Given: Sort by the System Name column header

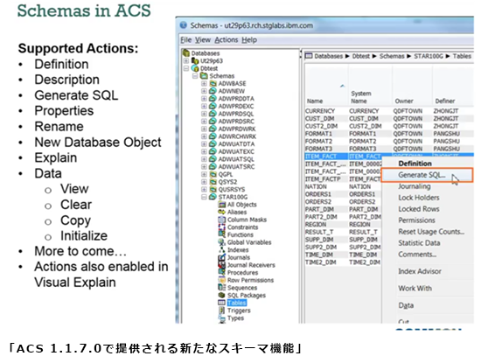Looking at the screenshot, I should coord(361,97).
